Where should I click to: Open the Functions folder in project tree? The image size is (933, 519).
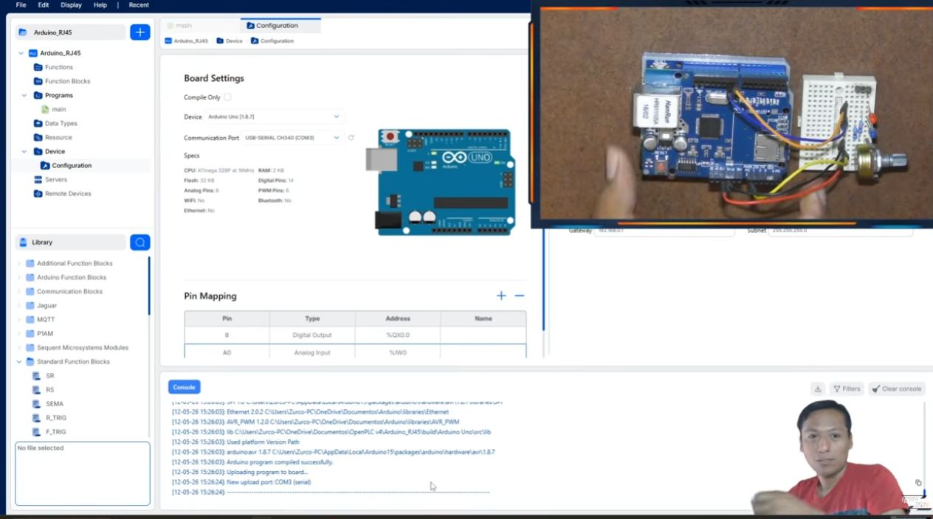[58, 67]
